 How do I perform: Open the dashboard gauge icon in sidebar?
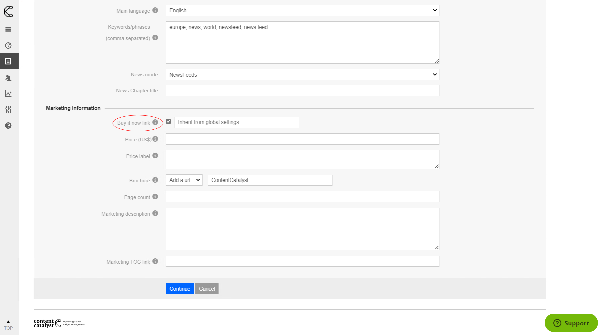click(8, 46)
